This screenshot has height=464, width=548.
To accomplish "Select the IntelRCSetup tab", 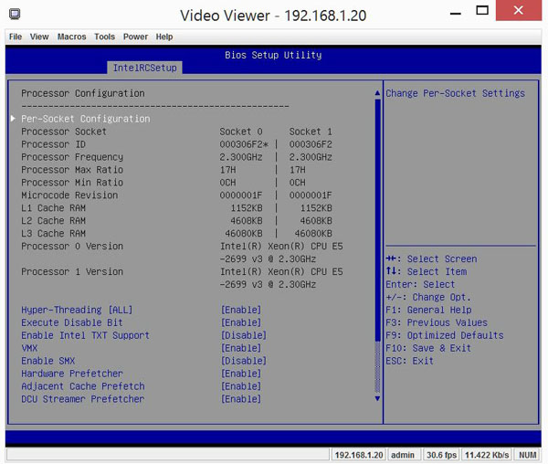I will (x=144, y=68).
